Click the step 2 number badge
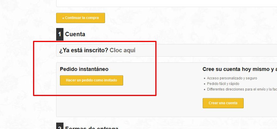This screenshot has height=129, width=277. [60, 126]
